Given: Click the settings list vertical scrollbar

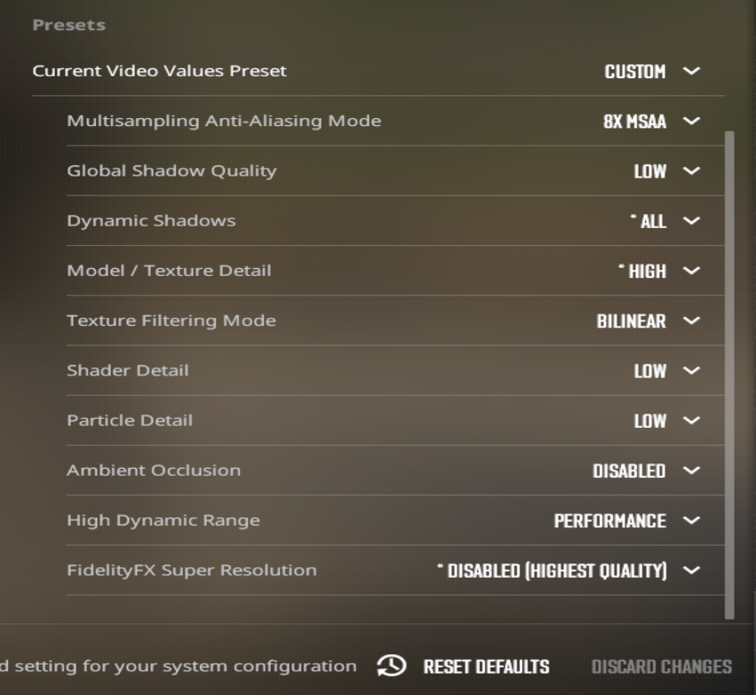Looking at the screenshot, I should coord(730,373).
